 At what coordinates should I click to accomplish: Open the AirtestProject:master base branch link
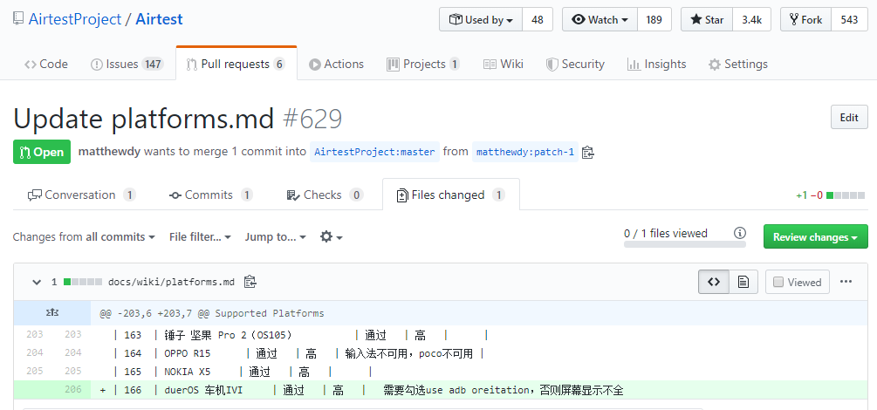374,152
